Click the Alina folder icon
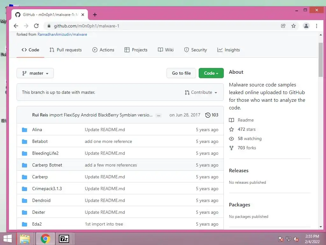Viewport: 326px width, 245px height. 25,130
